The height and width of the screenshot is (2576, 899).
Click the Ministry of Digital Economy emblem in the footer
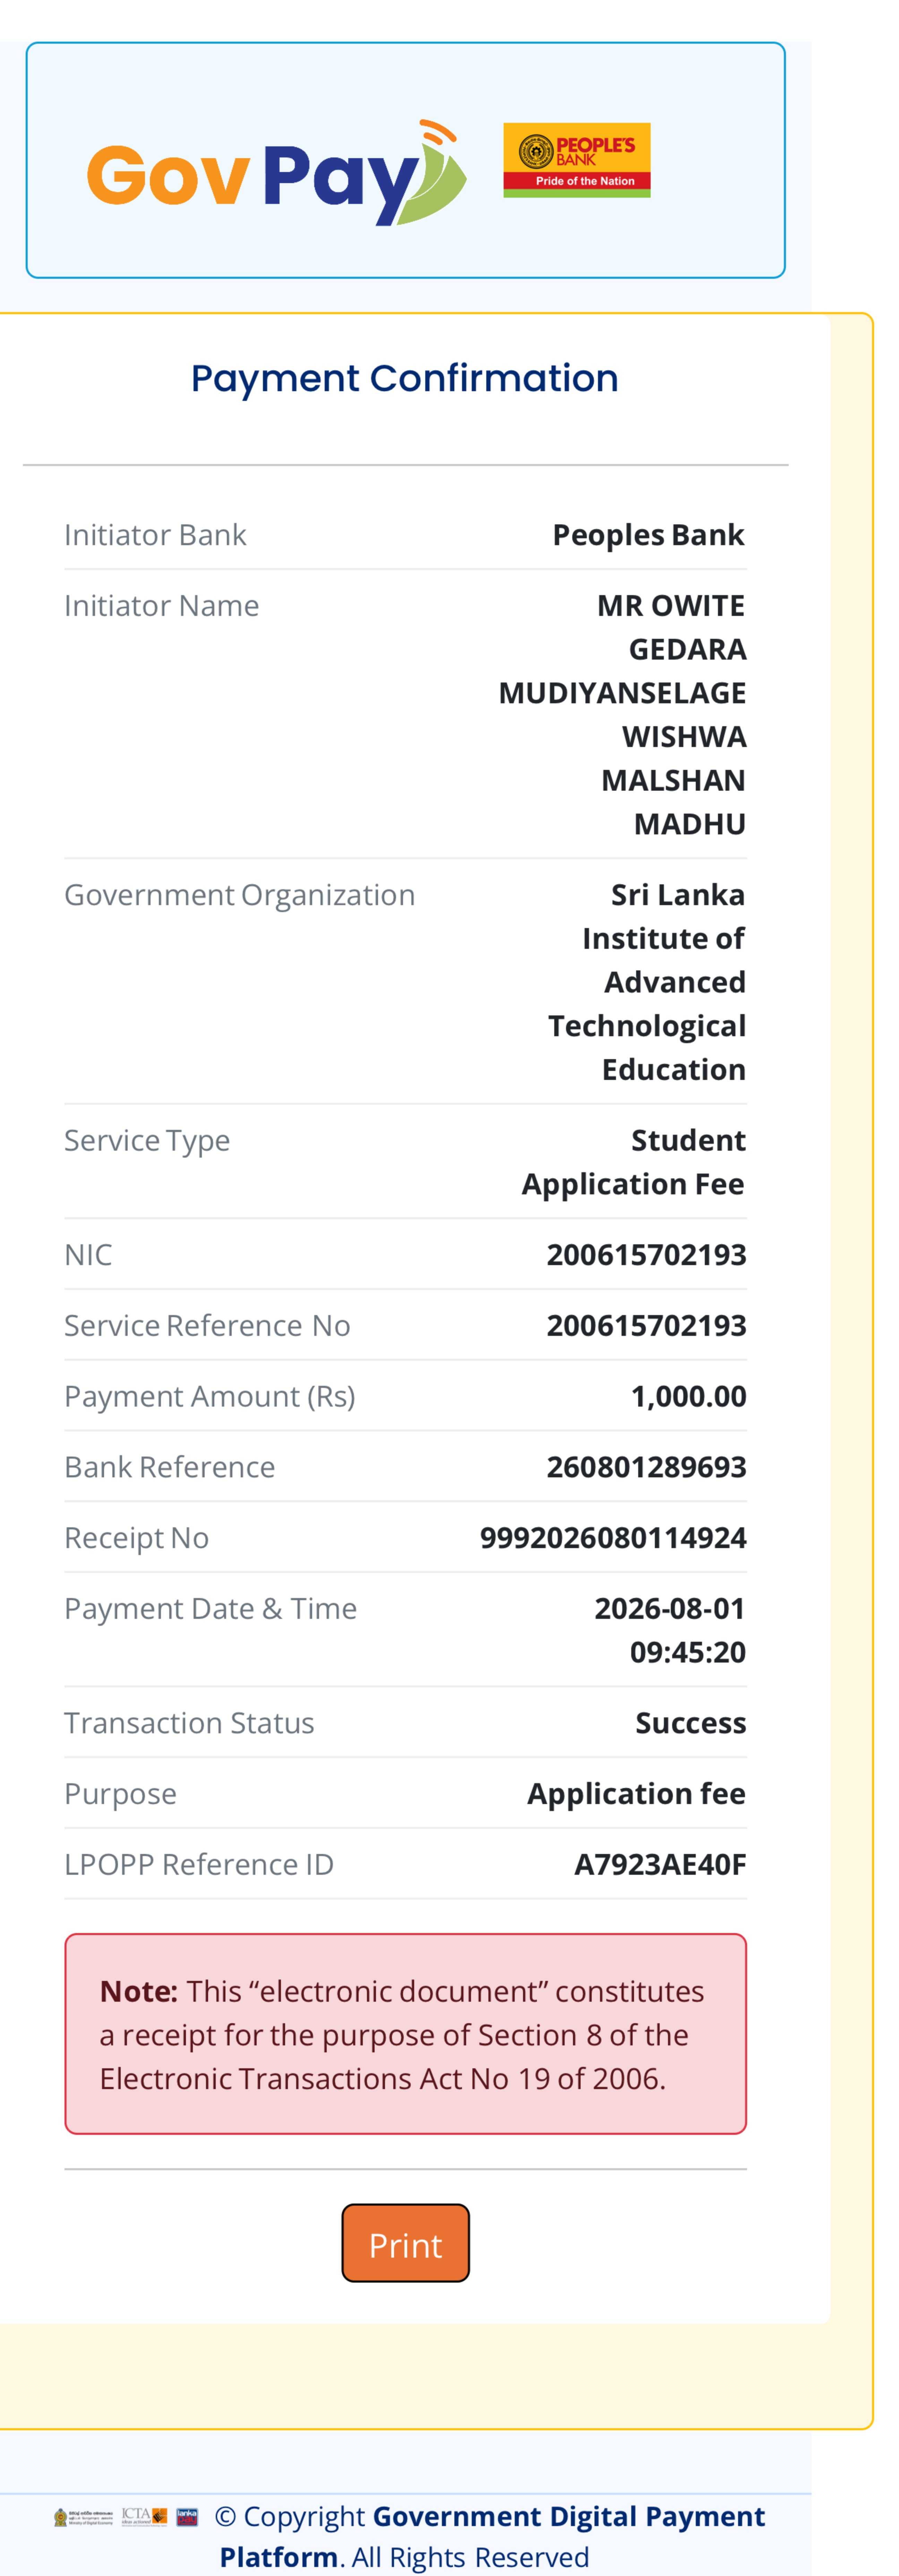tap(83, 2517)
